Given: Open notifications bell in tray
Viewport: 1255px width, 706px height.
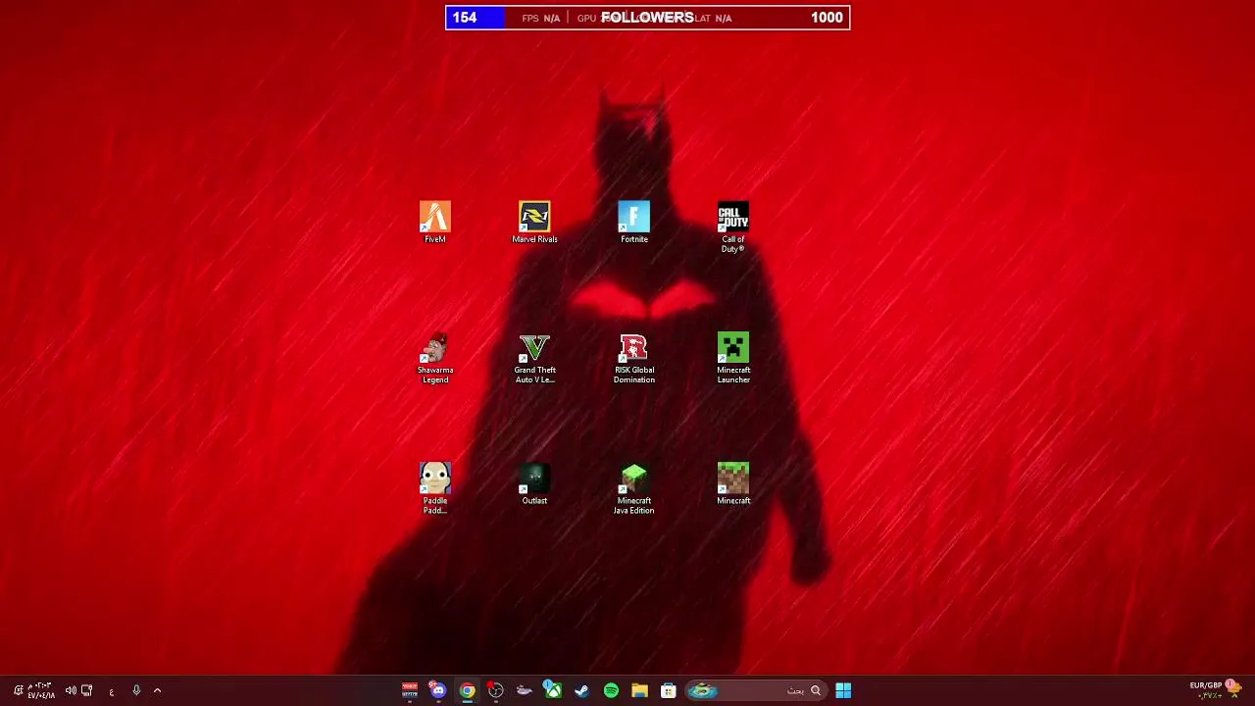Looking at the screenshot, I should pos(18,690).
